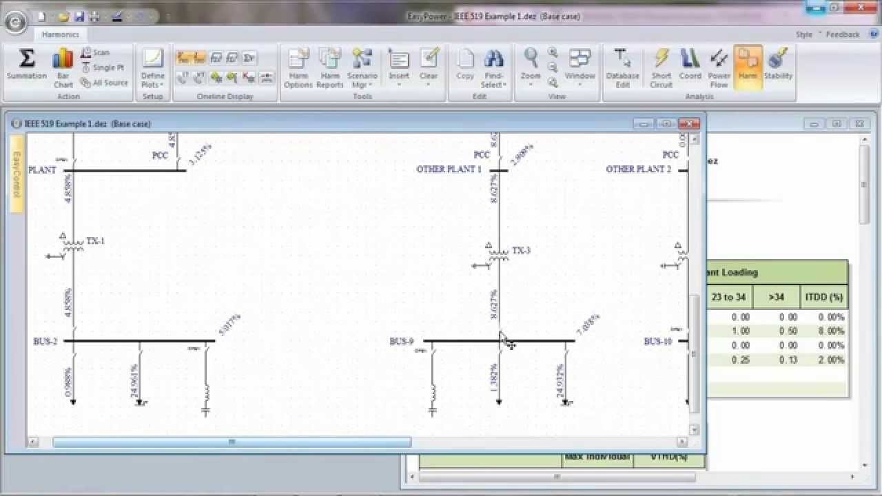Image resolution: width=882 pixels, height=496 pixels.
Task: Click the background report's horizontal scrollbar thumb
Action: coord(557,476)
